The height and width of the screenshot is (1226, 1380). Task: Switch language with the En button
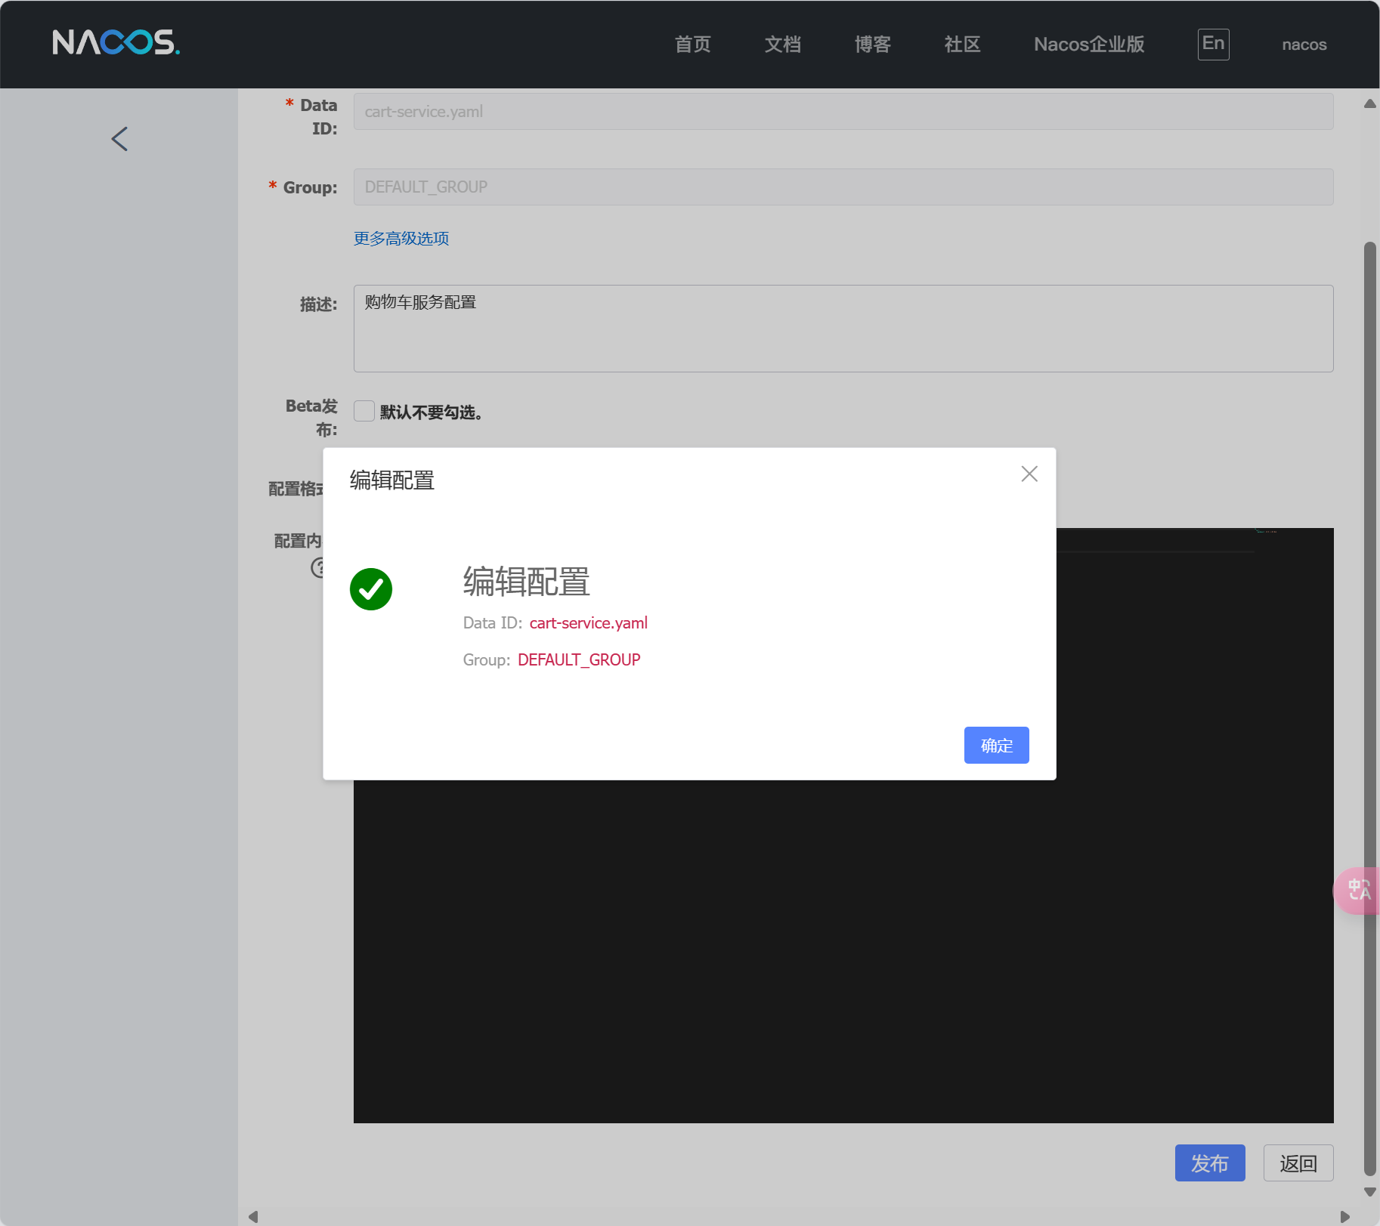(x=1213, y=44)
